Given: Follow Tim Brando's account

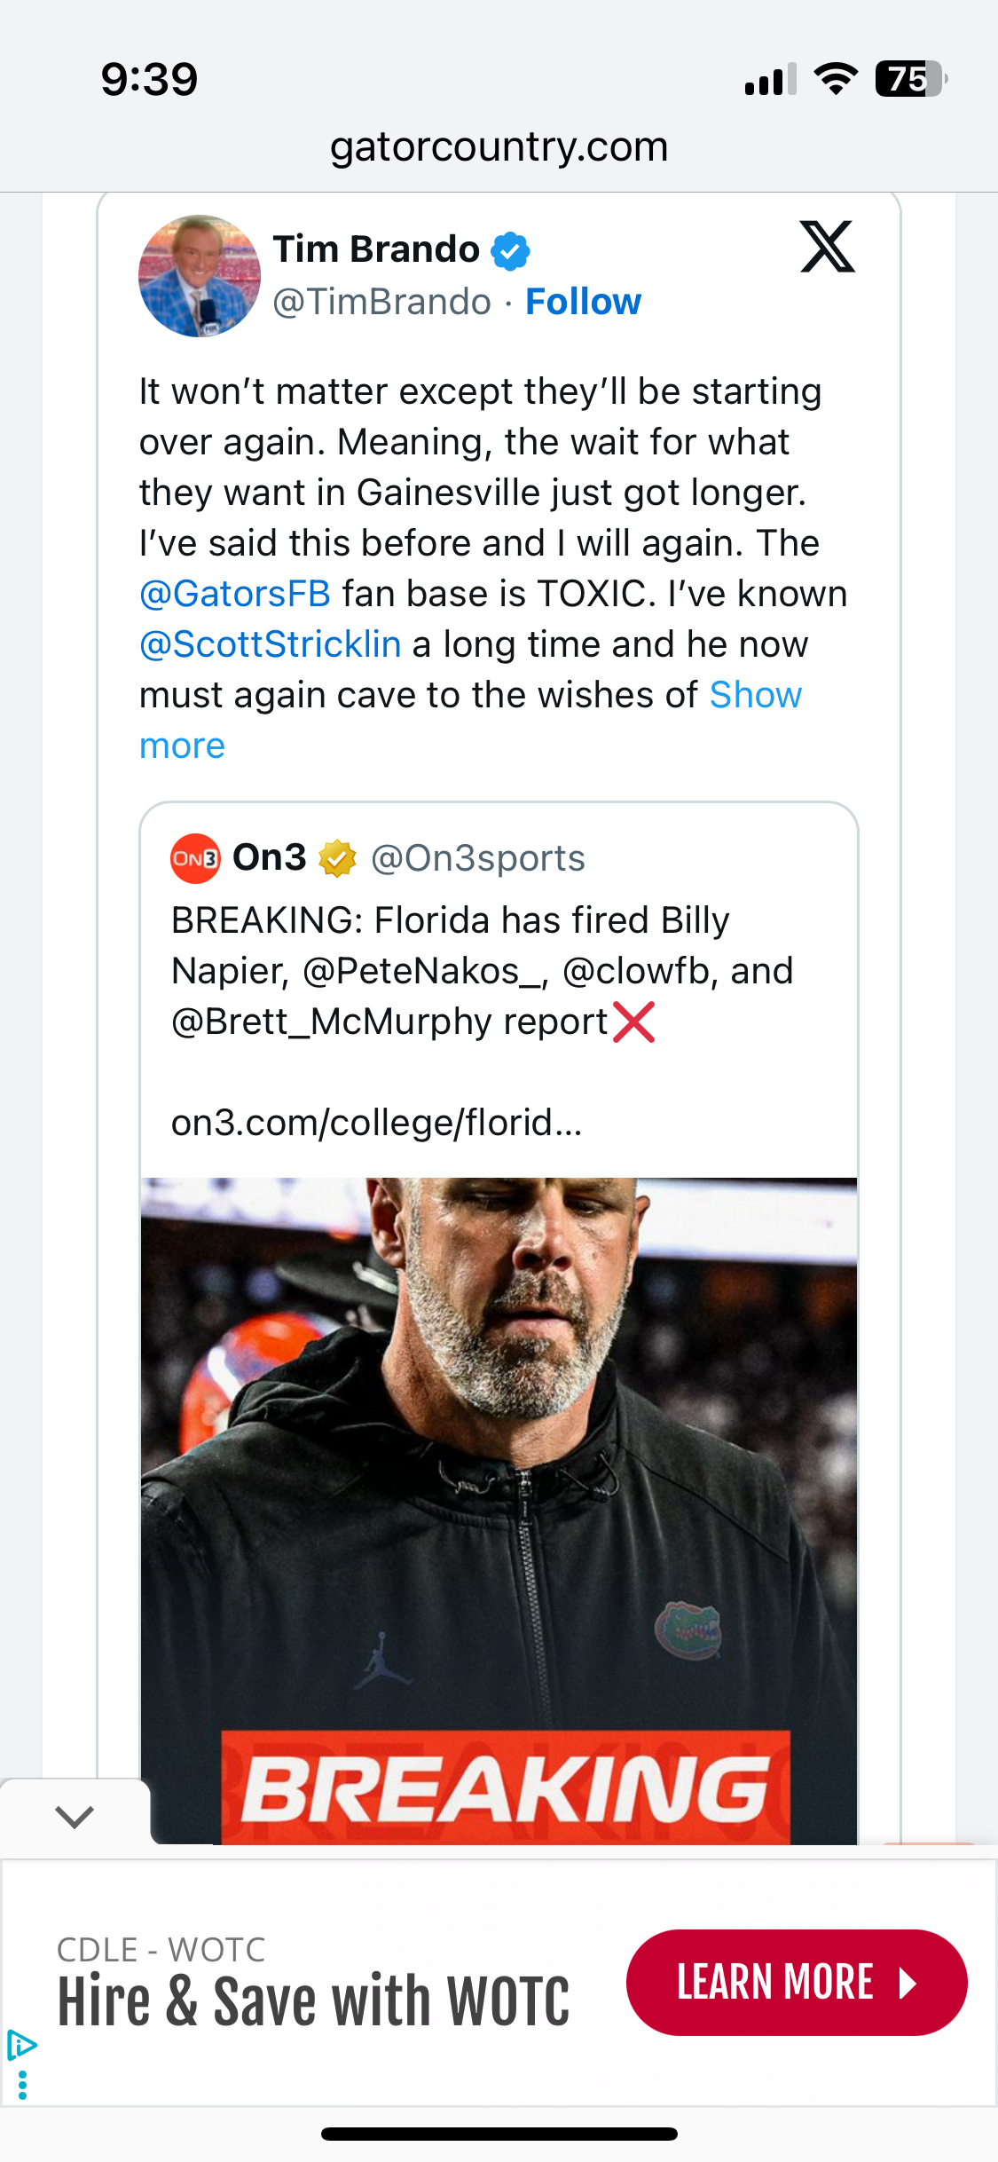Looking at the screenshot, I should 583,302.
